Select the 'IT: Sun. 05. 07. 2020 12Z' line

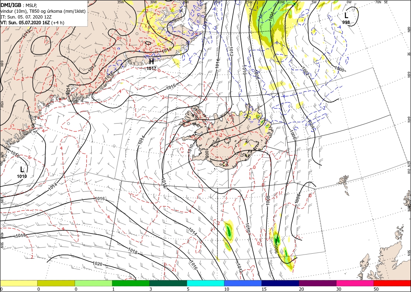[x=25, y=17]
